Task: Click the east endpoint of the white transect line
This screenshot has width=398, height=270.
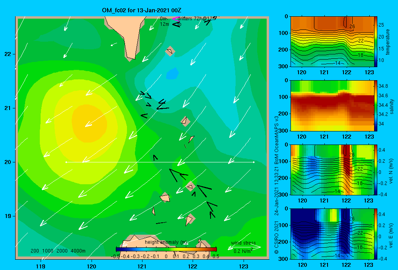Action: coord(254,162)
